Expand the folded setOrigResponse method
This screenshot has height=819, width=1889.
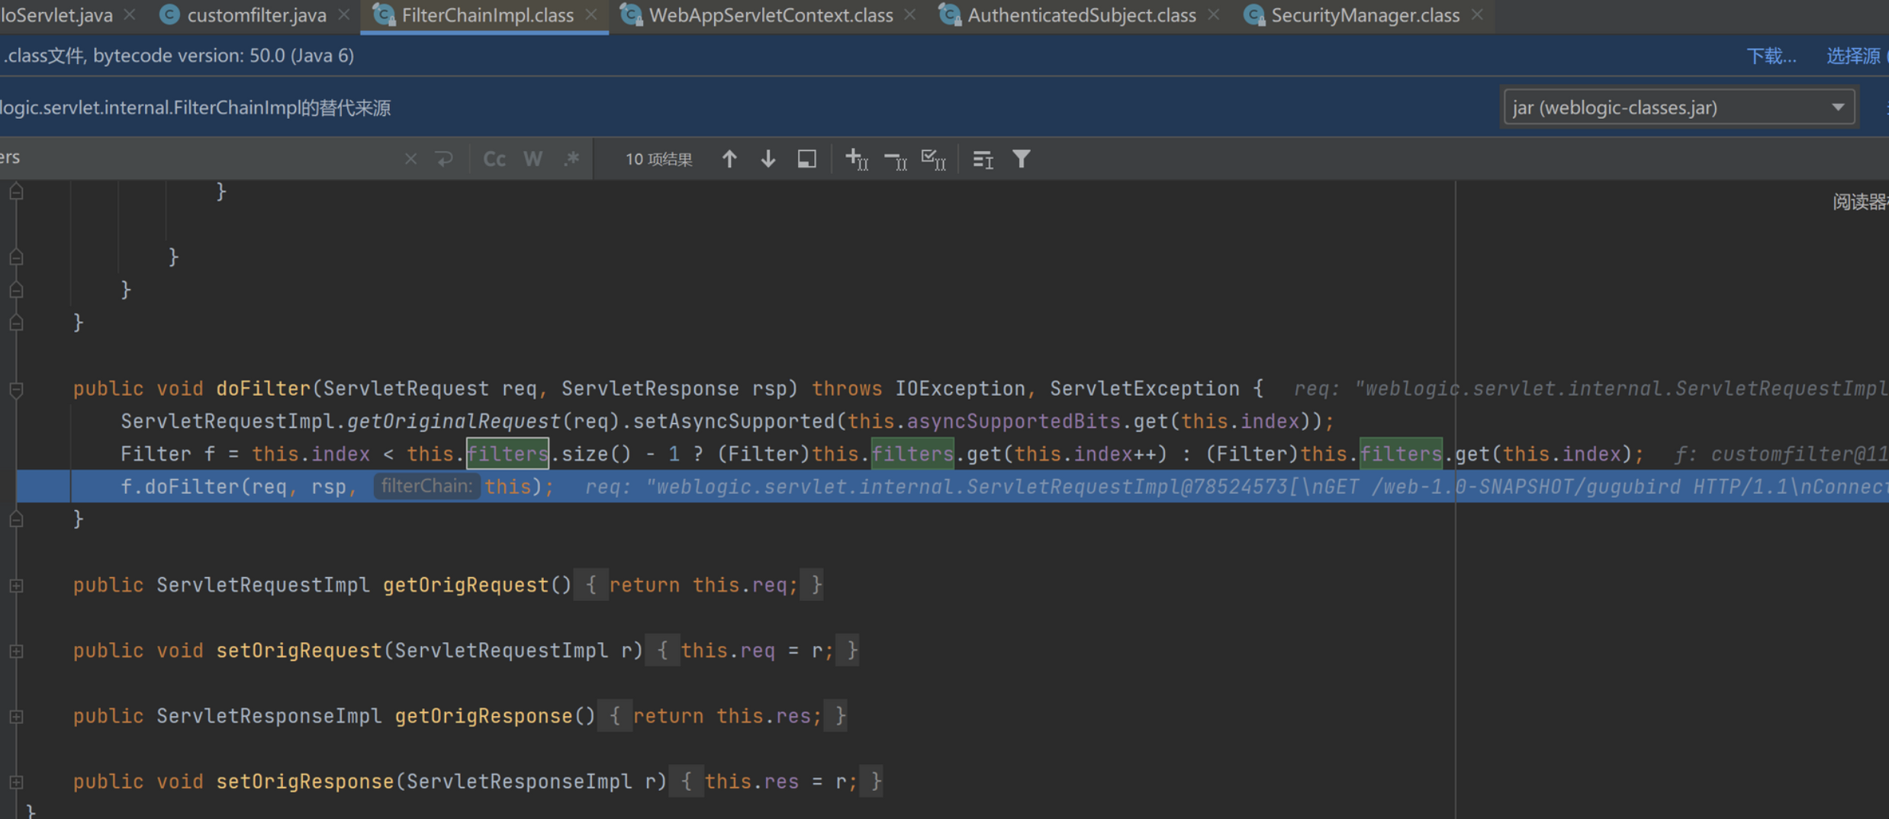click(16, 782)
